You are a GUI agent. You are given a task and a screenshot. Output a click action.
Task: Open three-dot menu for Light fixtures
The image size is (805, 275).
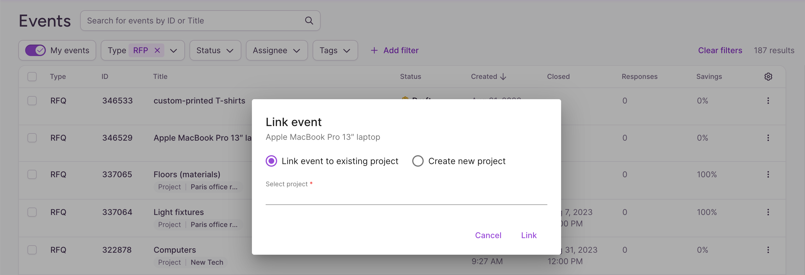click(768, 212)
